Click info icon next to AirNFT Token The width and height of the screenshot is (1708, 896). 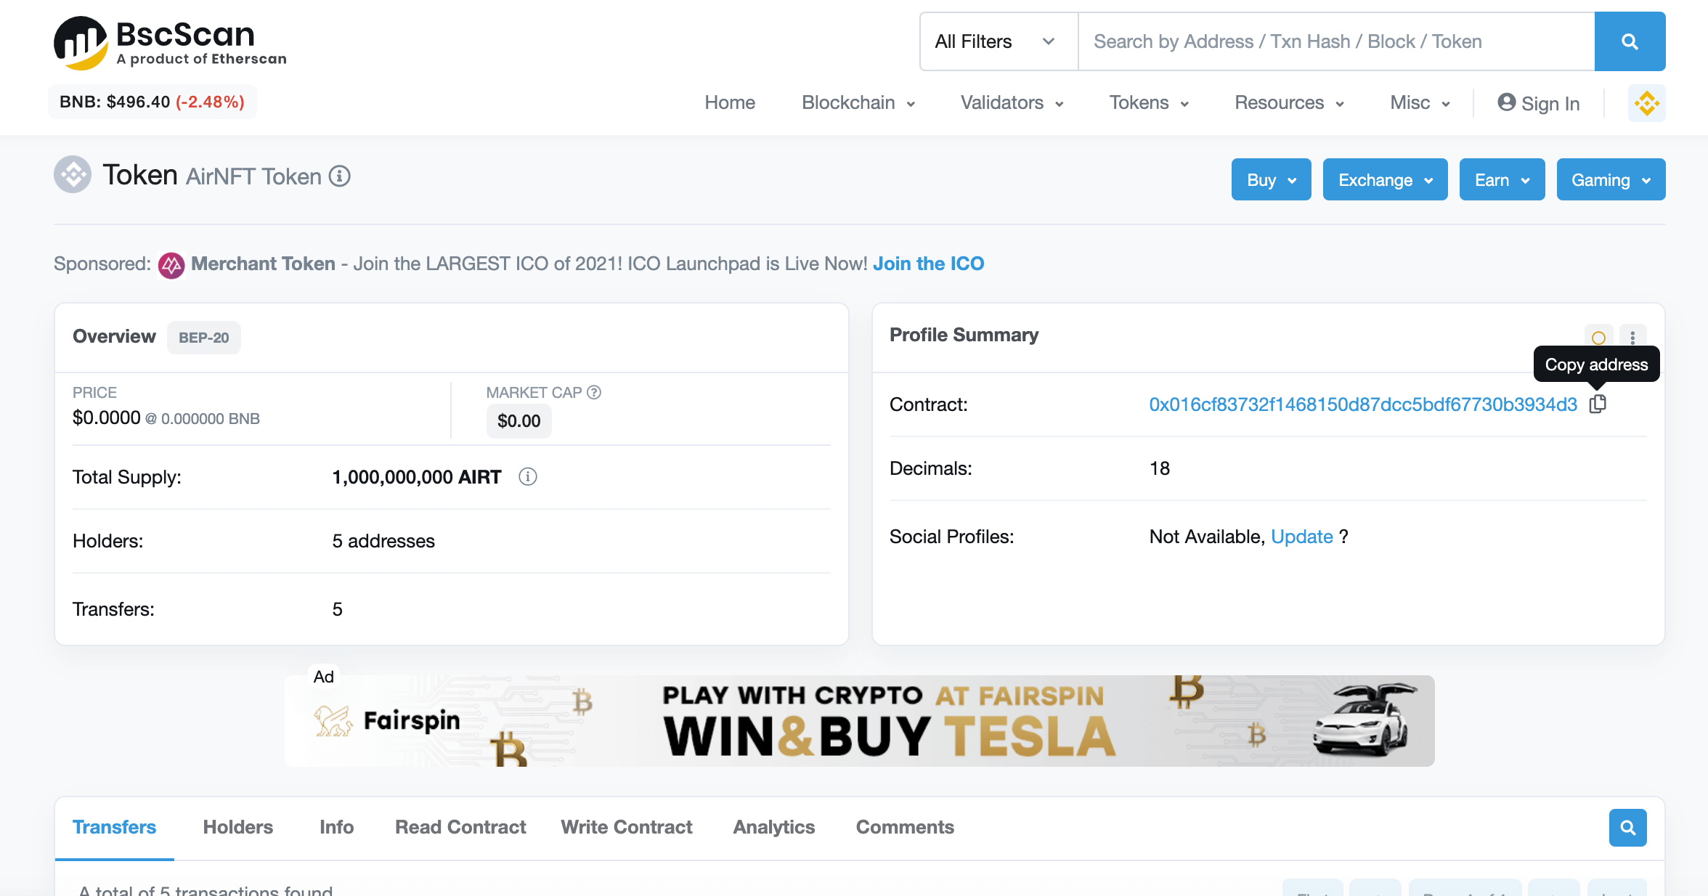pos(339,176)
